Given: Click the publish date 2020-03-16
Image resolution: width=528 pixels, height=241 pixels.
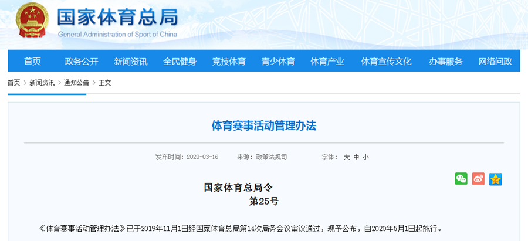Looking at the screenshot, I should (202, 157).
